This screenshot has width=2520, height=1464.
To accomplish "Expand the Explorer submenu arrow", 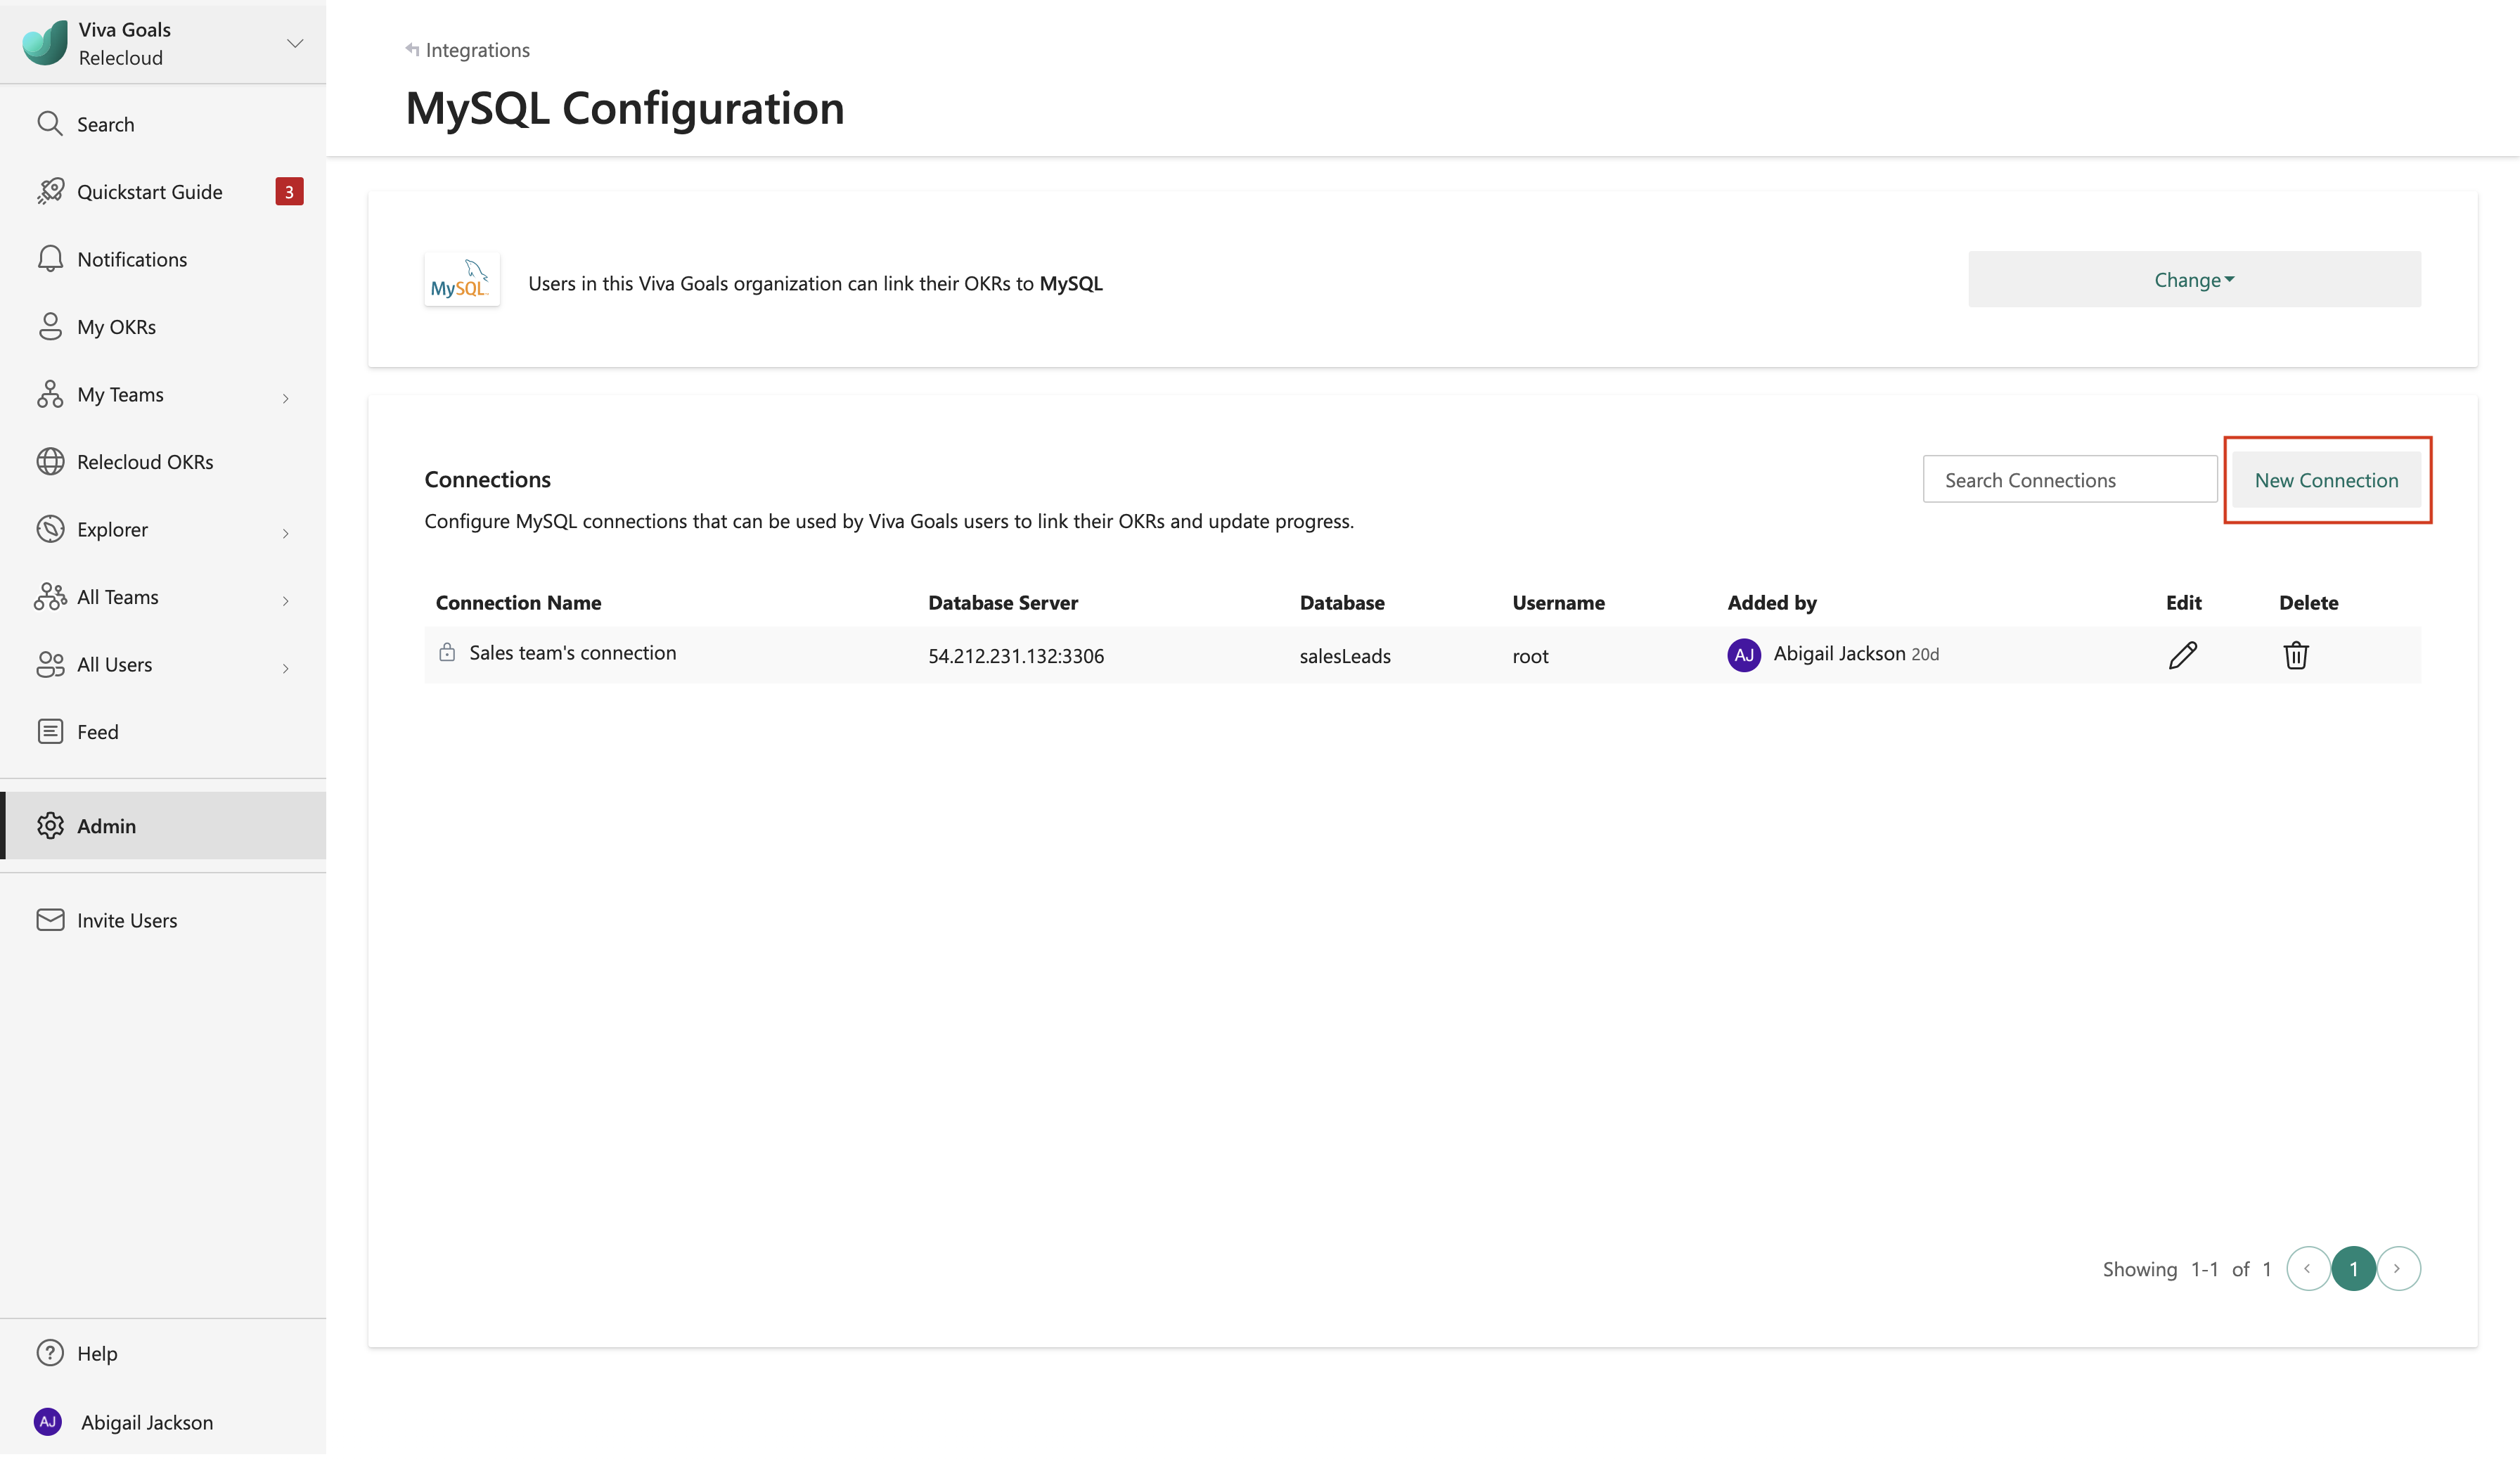I will (x=285, y=533).
